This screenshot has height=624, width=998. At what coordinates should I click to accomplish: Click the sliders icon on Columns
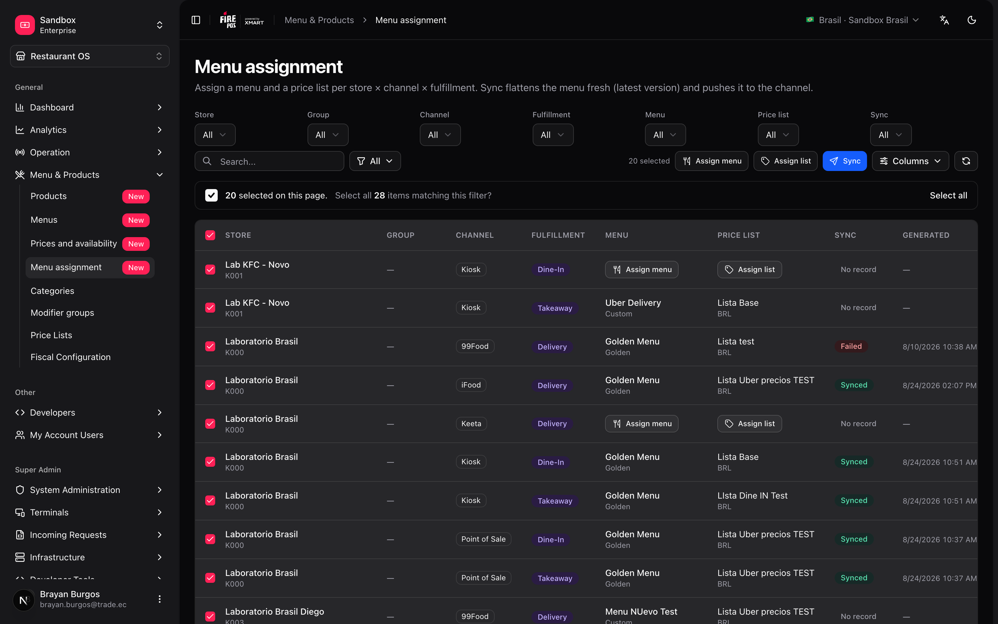[x=884, y=161]
